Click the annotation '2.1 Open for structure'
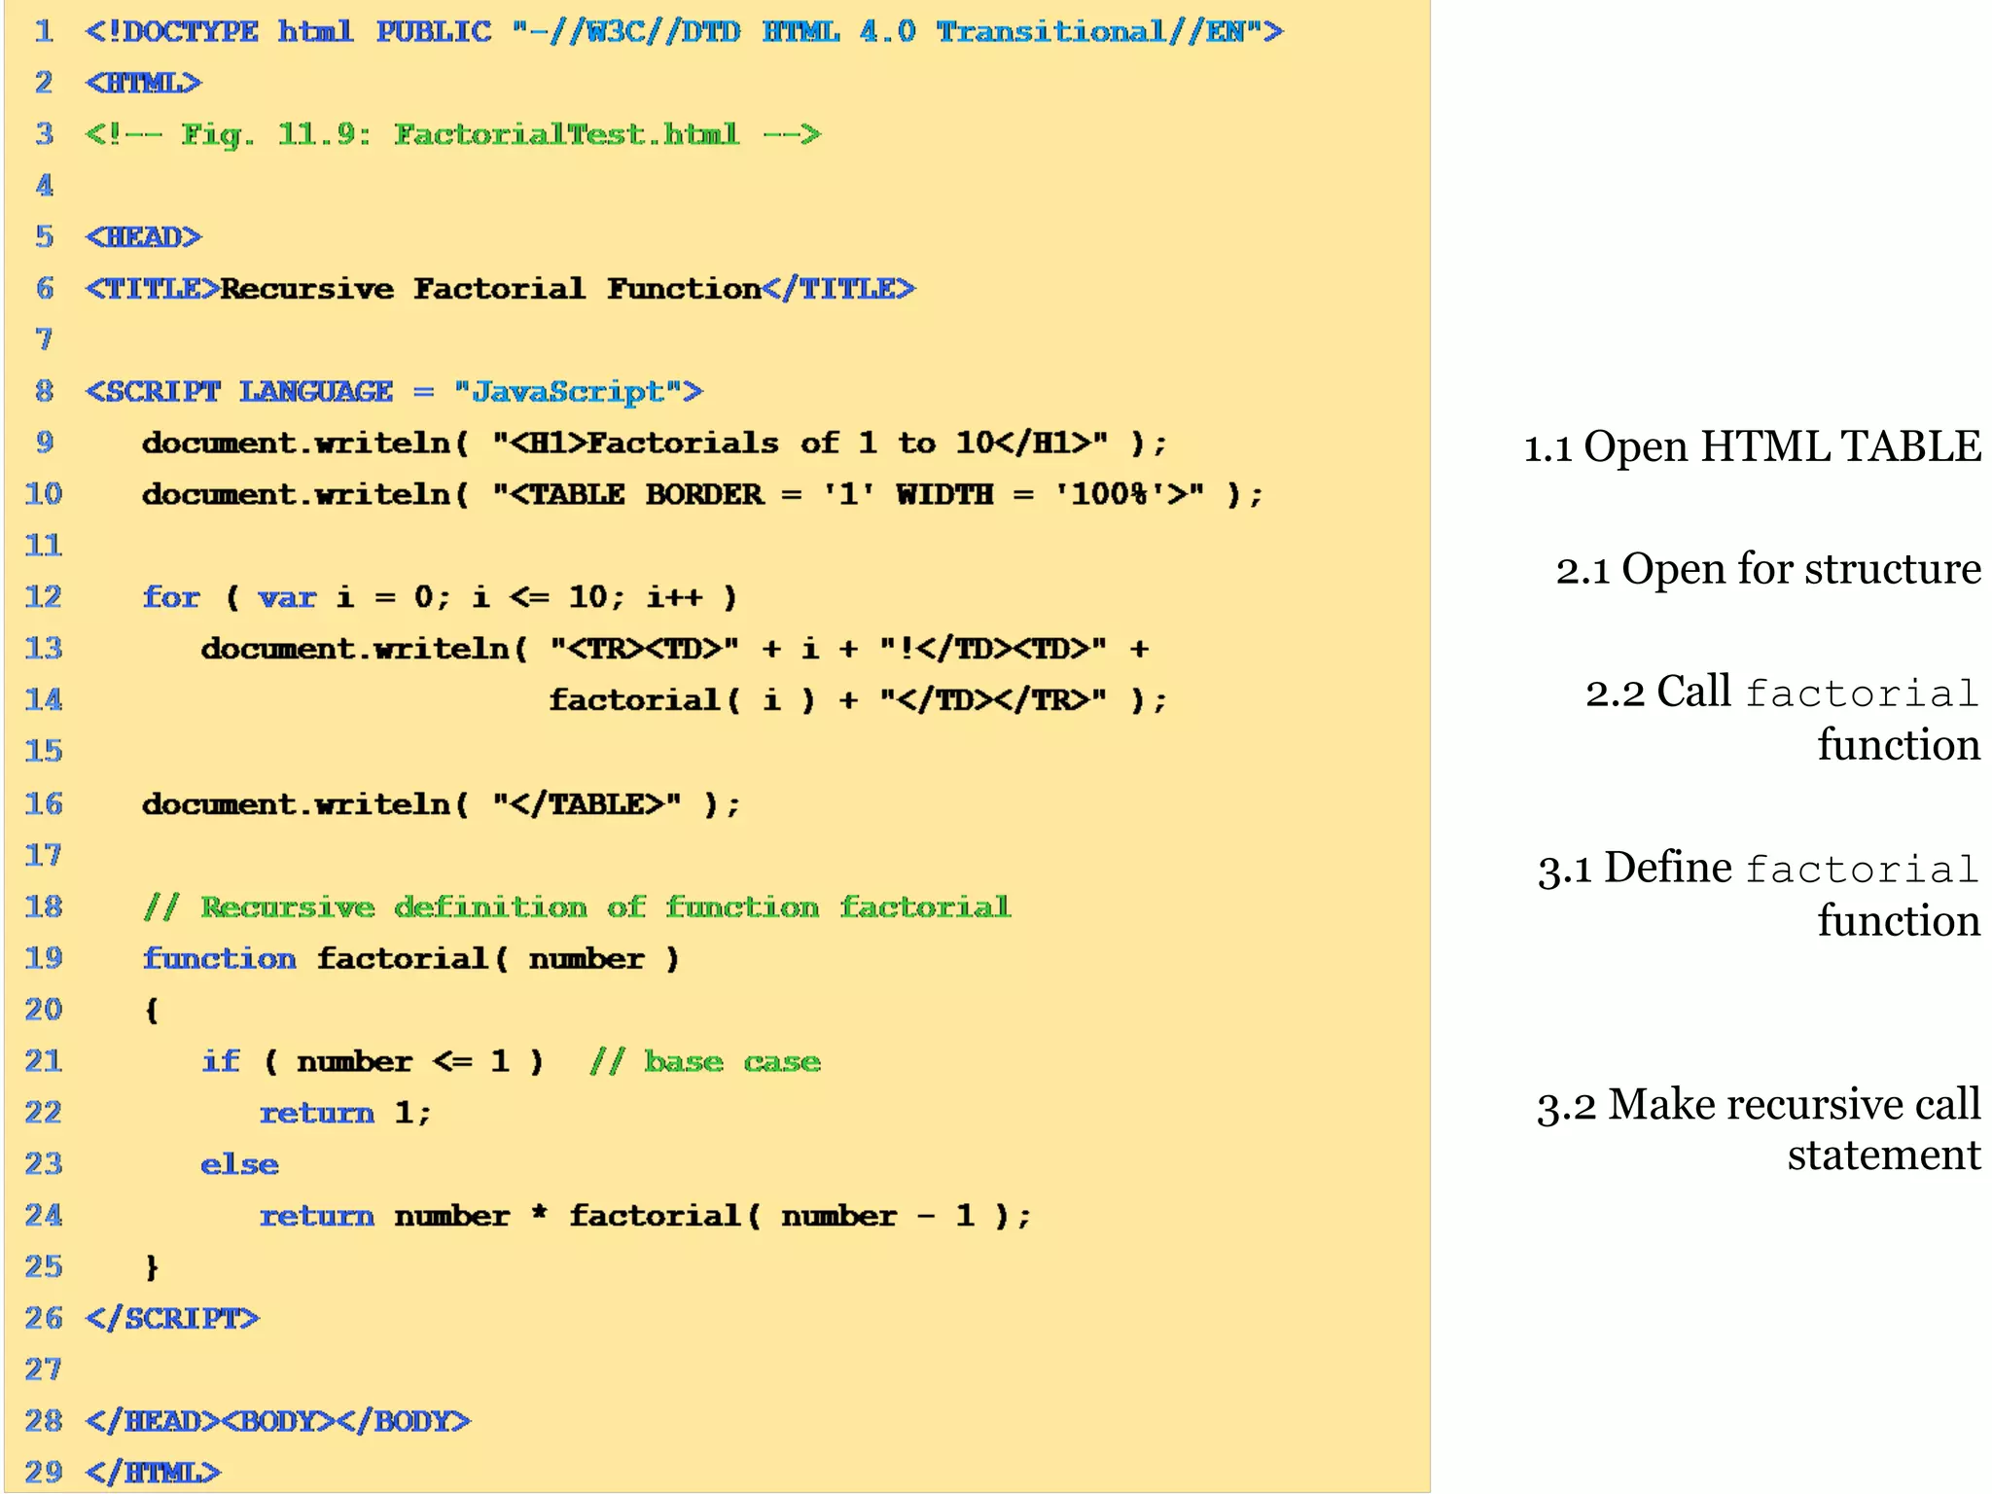Image resolution: width=1992 pixels, height=1494 pixels. tap(1768, 570)
